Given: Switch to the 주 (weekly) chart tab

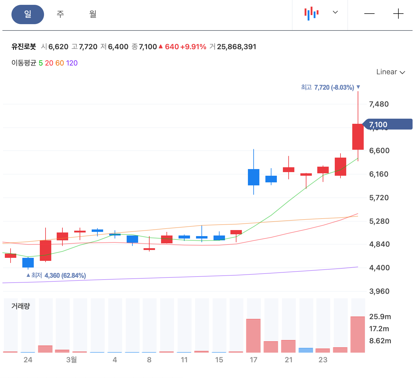Looking at the screenshot, I should (x=60, y=14).
